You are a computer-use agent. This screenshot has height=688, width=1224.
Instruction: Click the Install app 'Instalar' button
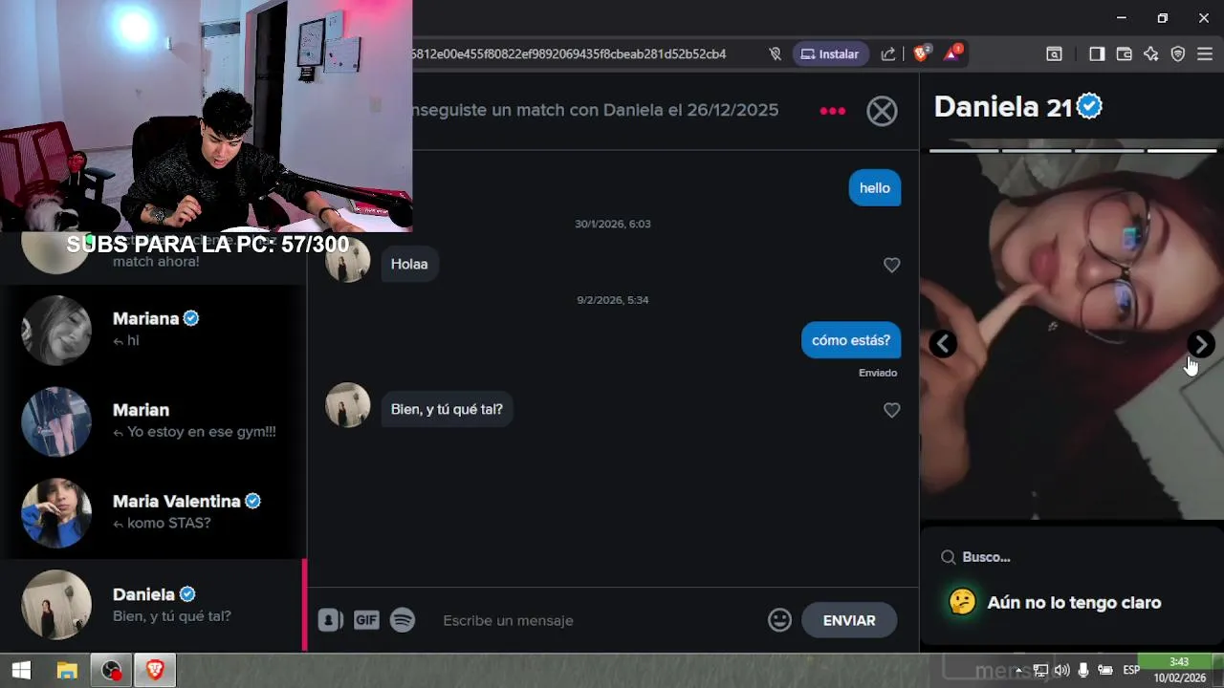point(830,54)
